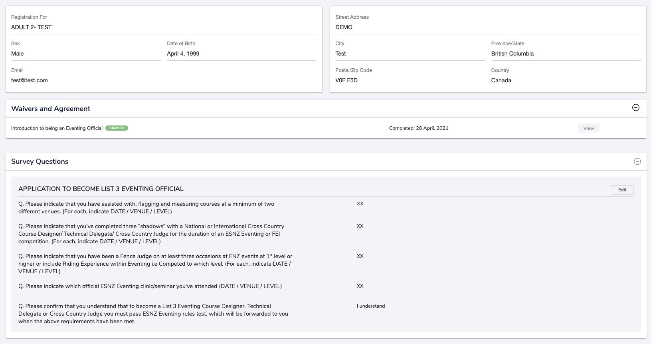Click the Street Address field DEMO
Viewport: 651px width, 344px height.
(x=344, y=27)
